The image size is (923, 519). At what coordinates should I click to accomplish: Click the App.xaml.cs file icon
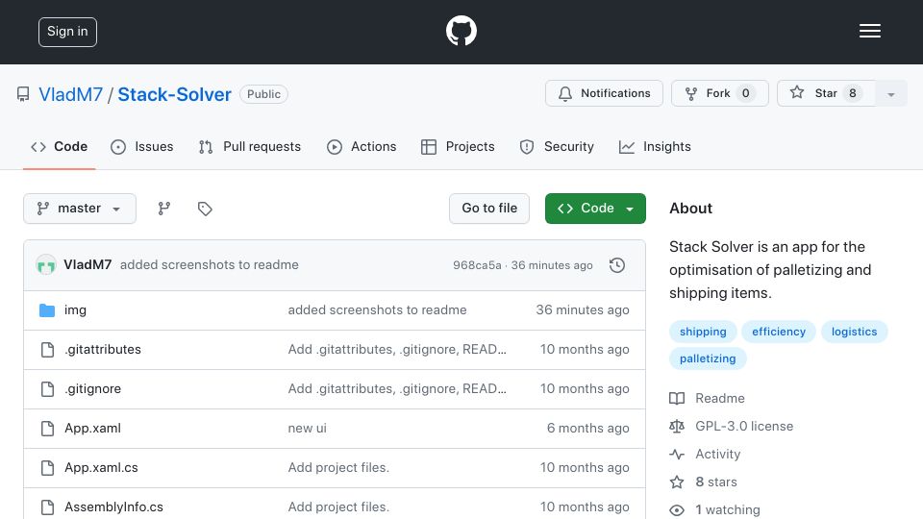point(47,468)
